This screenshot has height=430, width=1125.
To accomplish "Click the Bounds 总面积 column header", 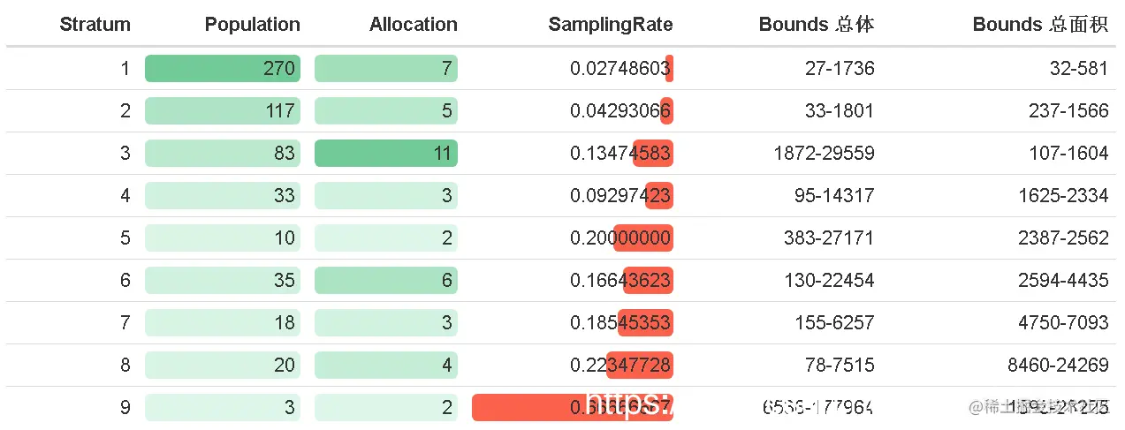I will coord(1039,25).
